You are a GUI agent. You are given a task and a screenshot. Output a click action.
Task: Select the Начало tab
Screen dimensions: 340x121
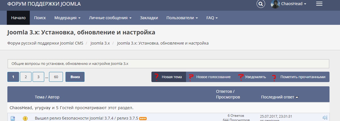click(18, 18)
